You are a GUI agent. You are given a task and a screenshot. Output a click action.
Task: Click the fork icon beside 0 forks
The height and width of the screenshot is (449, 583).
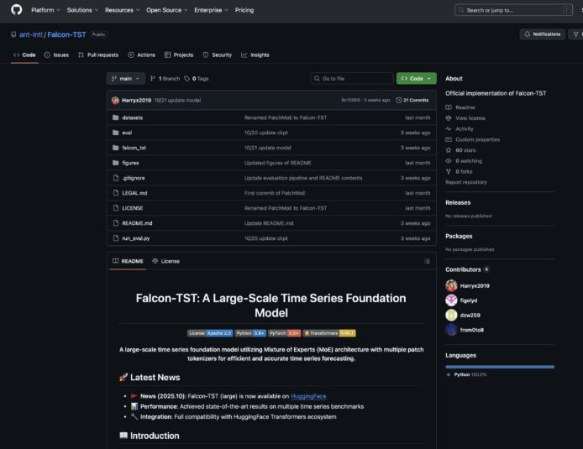(x=449, y=171)
